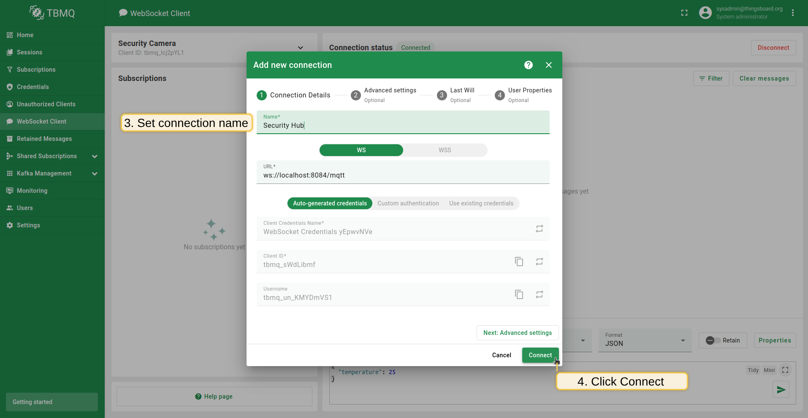Expand Shared Subscriptions menu
This screenshot has height=418, width=808.
pyautogui.click(x=95, y=156)
